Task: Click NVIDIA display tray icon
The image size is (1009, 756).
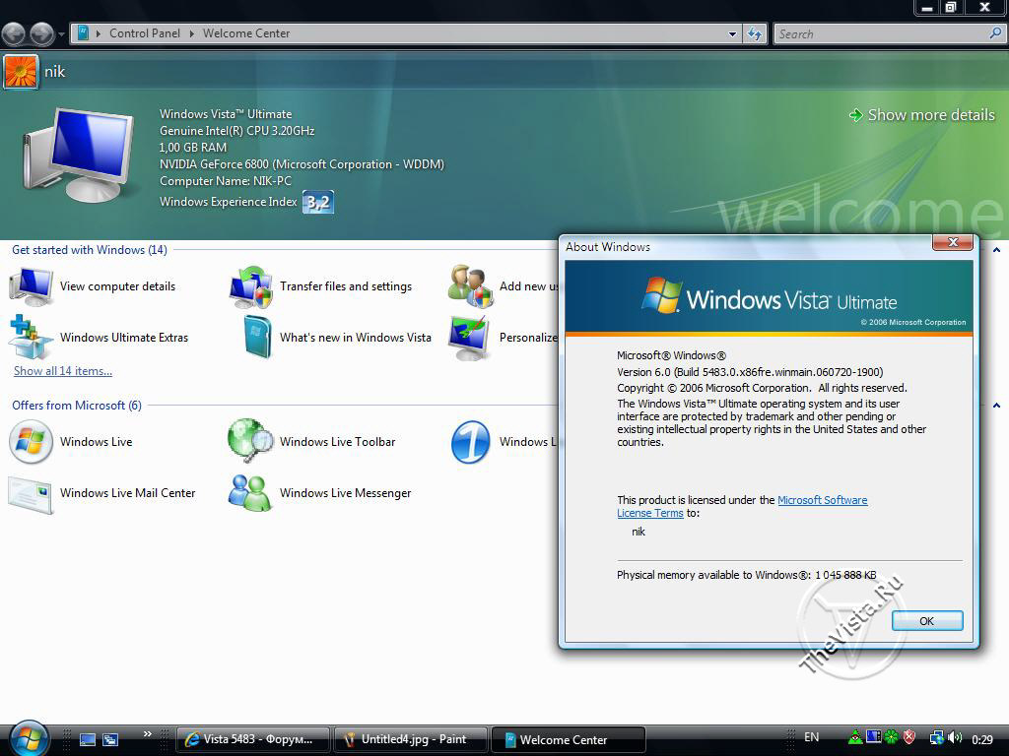Action: click(873, 736)
